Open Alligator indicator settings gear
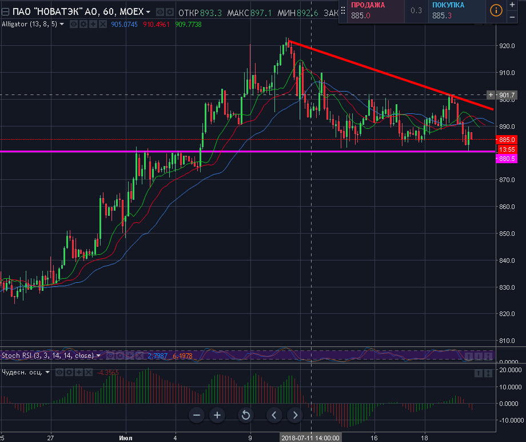526x442 pixels. (83, 24)
